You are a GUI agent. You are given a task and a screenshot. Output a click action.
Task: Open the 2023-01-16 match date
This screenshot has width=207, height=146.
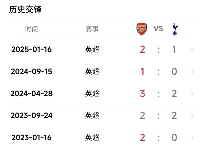[x=31, y=138]
